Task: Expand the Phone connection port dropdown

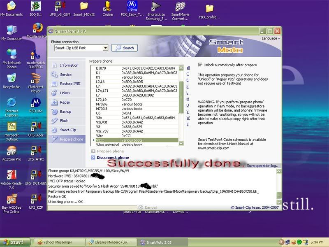Action: pos(106,48)
